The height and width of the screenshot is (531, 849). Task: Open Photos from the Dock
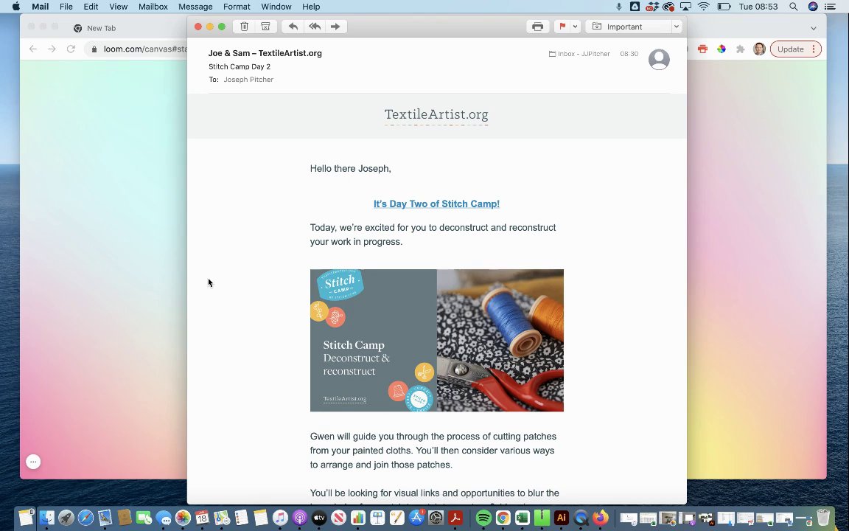click(183, 518)
